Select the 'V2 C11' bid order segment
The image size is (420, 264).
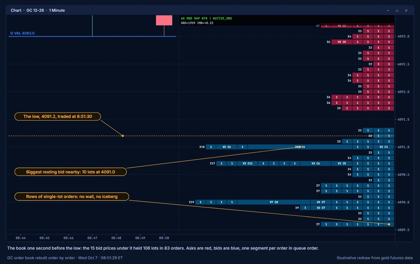point(247,163)
